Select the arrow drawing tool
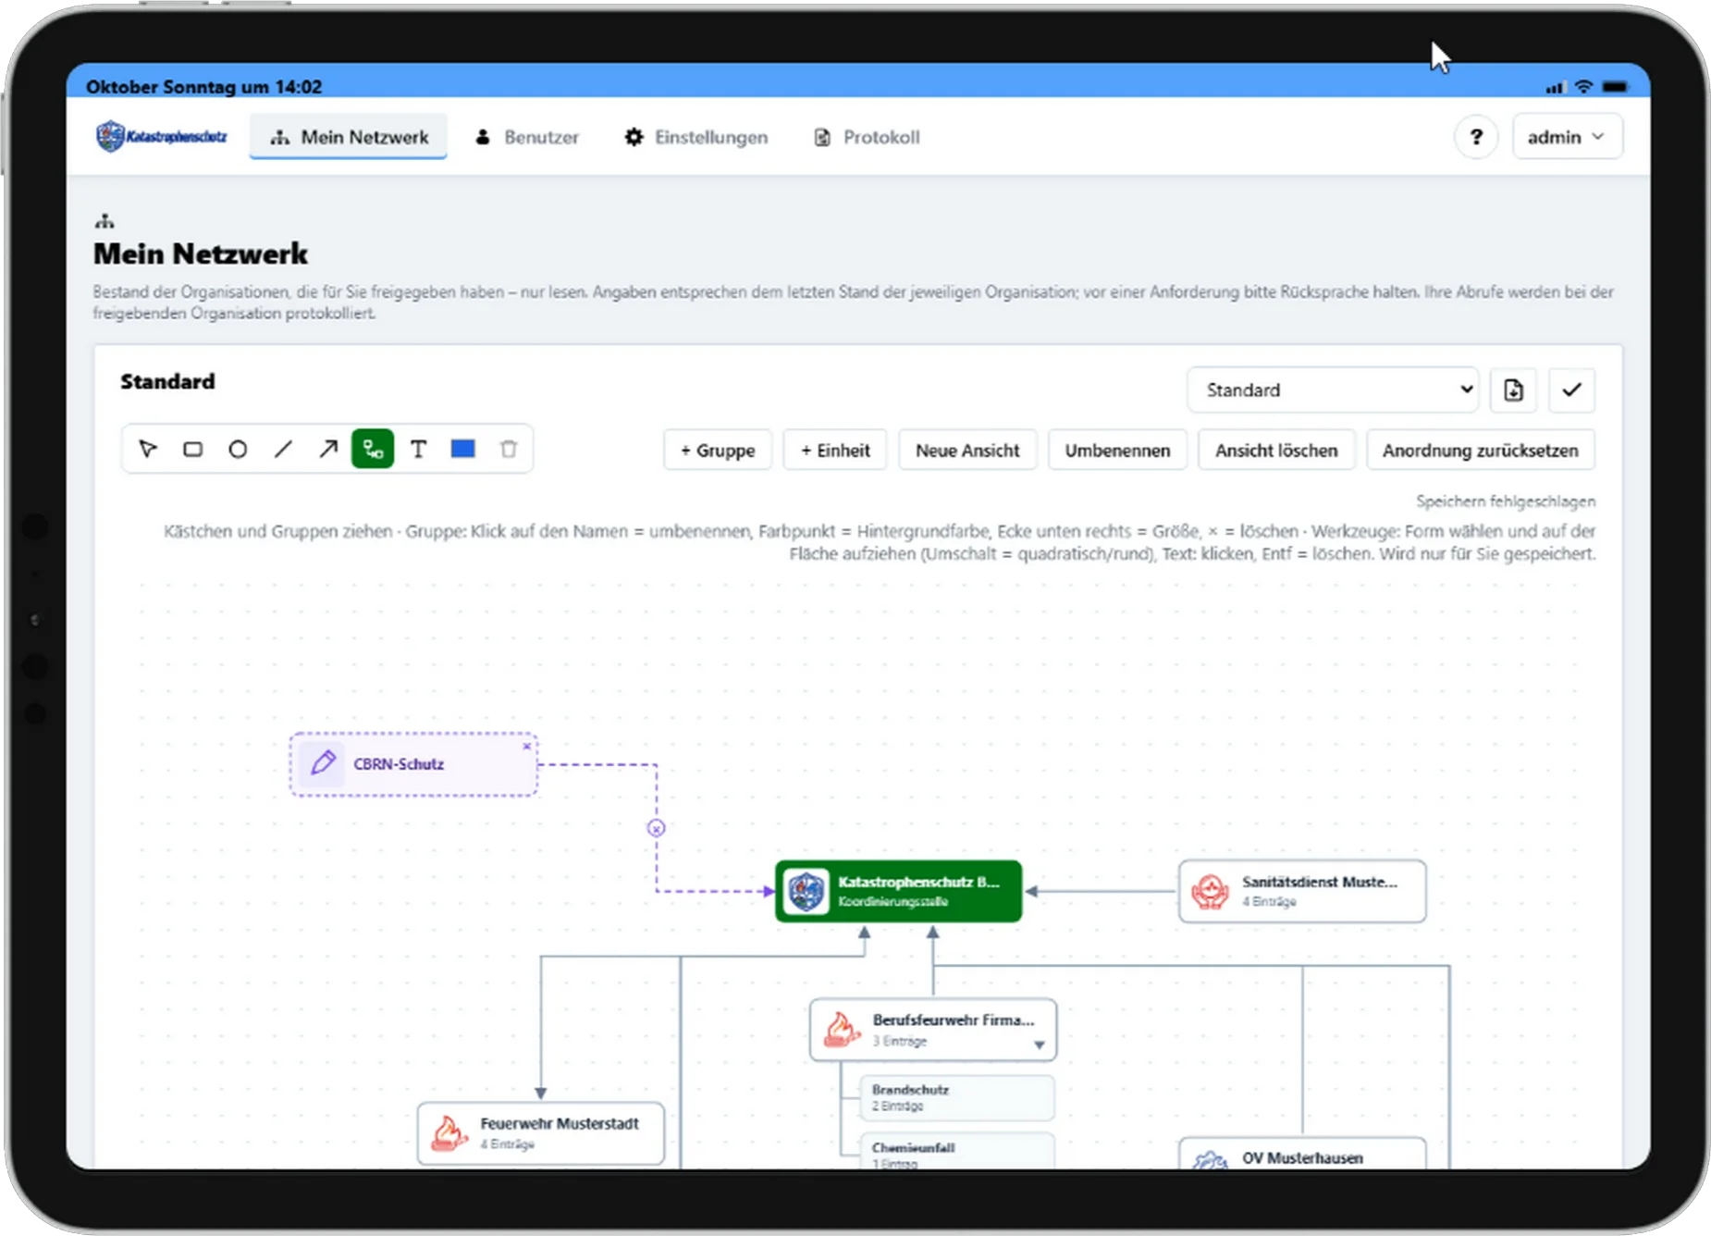This screenshot has height=1236, width=1711. (328, 450)
